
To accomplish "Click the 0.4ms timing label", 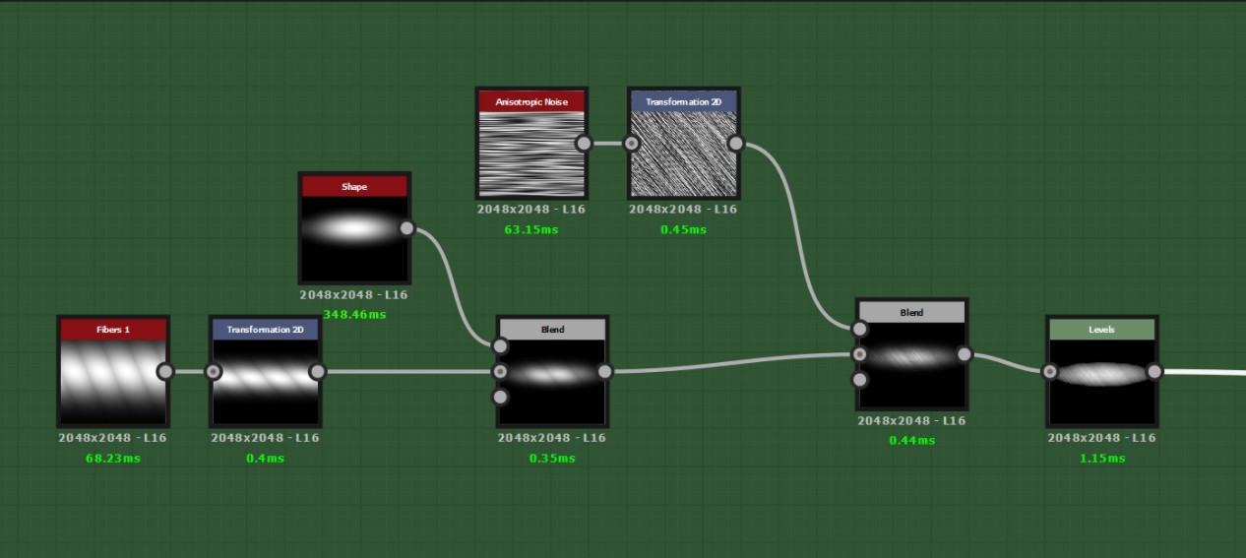I will [x=265, y=459].
